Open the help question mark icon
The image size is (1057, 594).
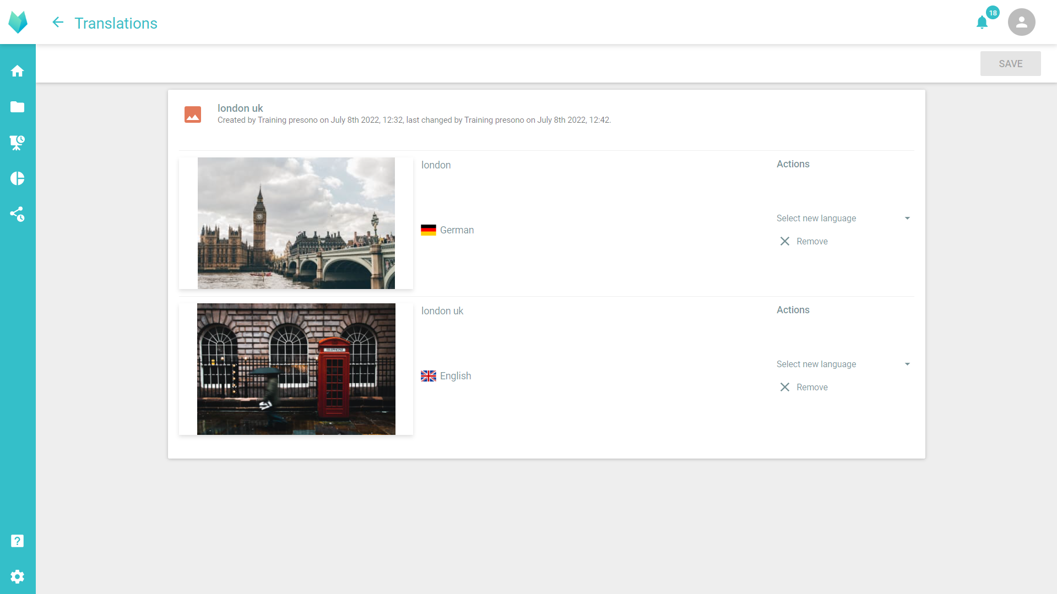coord(18,541)
